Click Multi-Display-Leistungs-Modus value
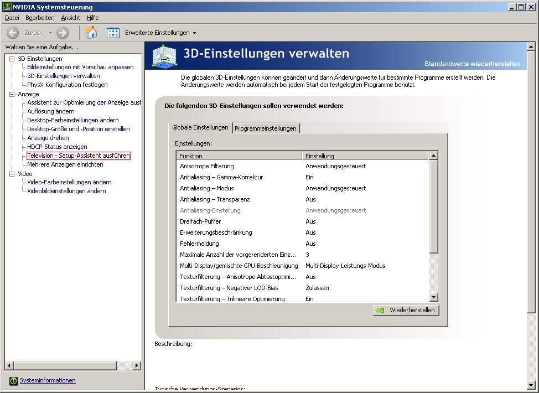 point(345,266)
